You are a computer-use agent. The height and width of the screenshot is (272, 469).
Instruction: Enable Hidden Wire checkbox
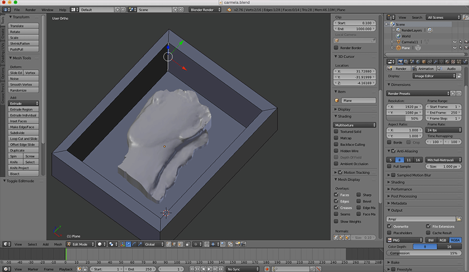(x=336, y=151)
